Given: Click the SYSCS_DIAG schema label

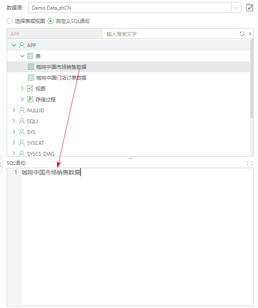Looking at the screenshot, I should pos(40,154).
